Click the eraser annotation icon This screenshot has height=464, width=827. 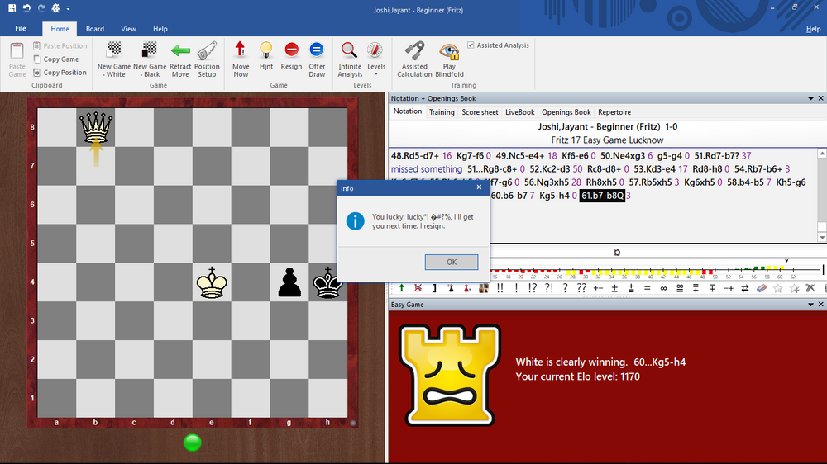761,288
